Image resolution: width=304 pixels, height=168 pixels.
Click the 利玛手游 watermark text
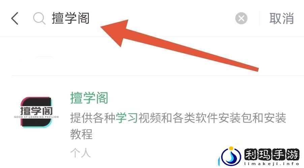(272, 155)
